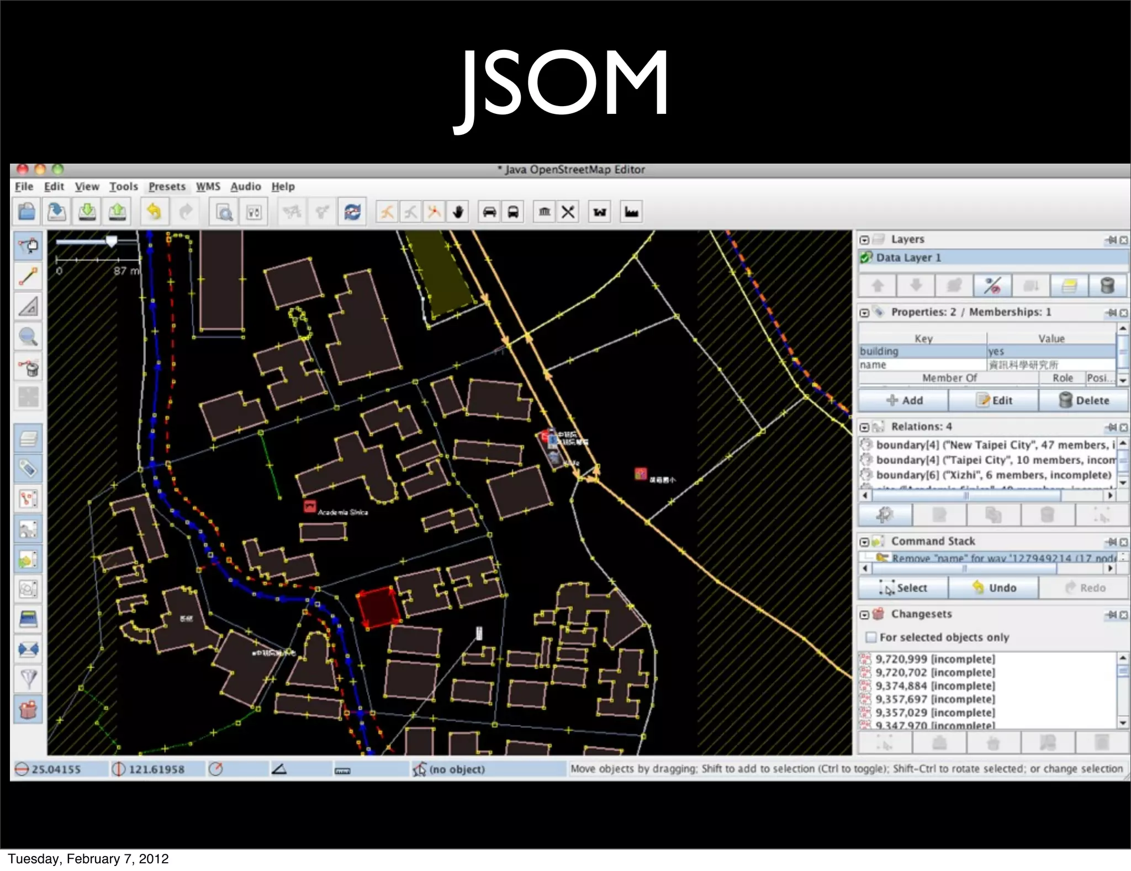Select the Zoom magnifier tool in left sidebar

coord(28,336)
